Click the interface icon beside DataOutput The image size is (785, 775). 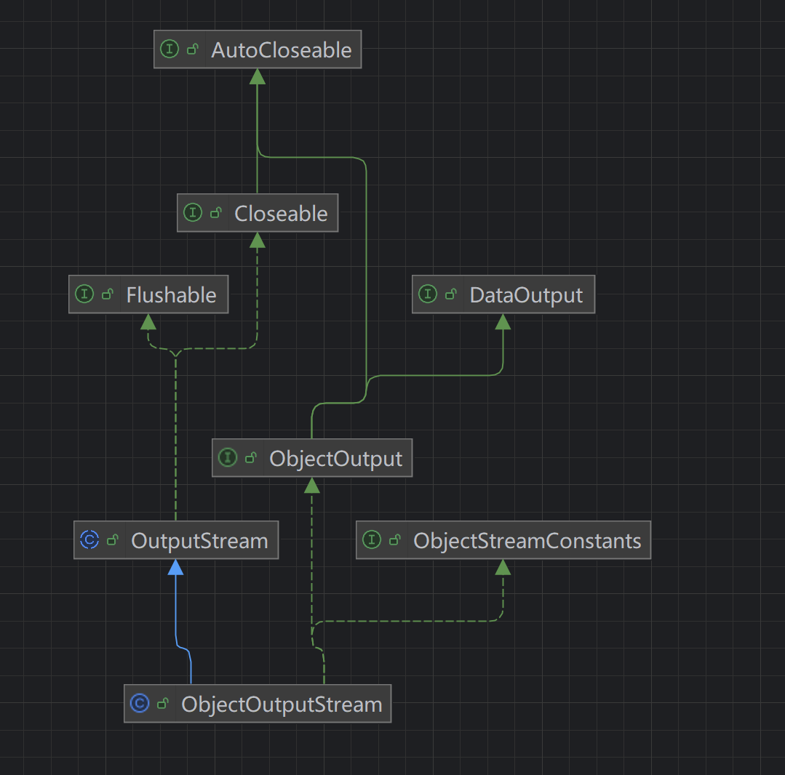click(x=429, y=294)
